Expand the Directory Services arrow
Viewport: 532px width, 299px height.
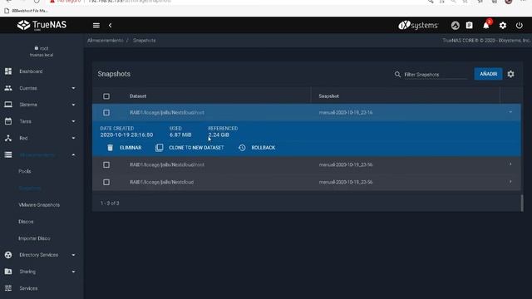73,255
